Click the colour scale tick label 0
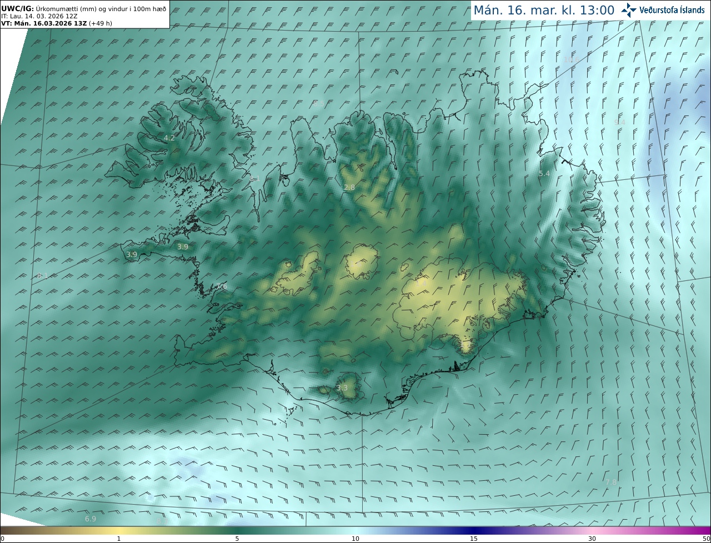Viewport: 711px width, 543px height. click(2, 539)
